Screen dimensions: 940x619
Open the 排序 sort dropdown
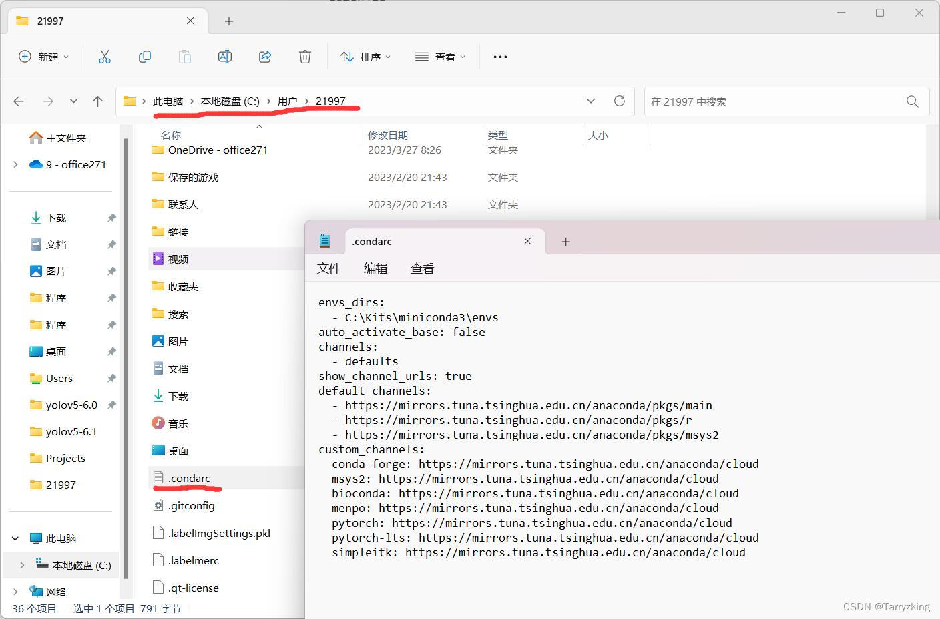point(365,57)
